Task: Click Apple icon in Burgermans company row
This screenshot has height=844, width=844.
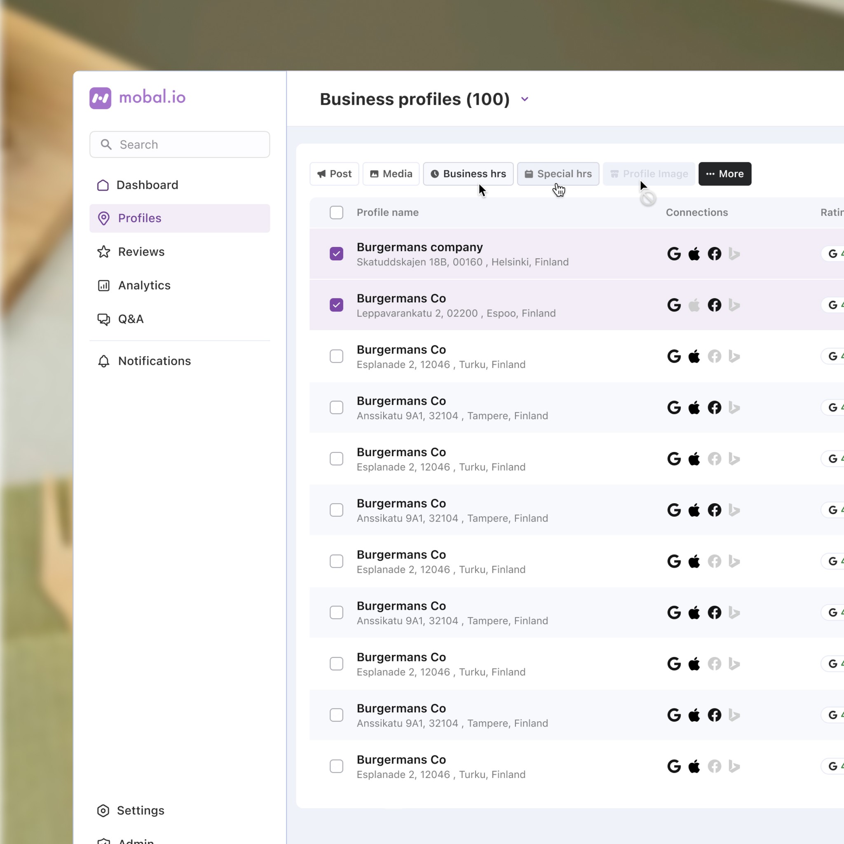Action: [694, 254]
